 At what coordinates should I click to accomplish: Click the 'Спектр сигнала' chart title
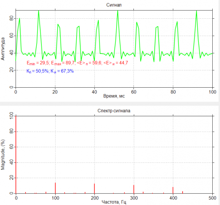pyautogui.click(x=114, y=111)
